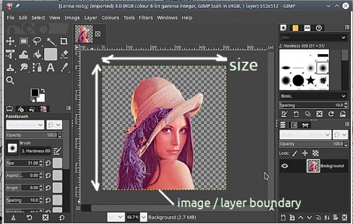Image resolution: width=353 pixels, height=224 pixels.
Task: Select the Colour Picker tool
Action: [x=64, y=67]
